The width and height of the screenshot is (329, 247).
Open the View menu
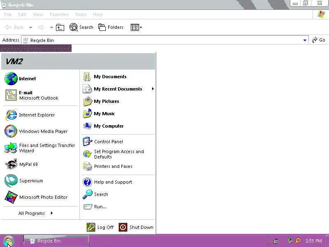[x=38, y=14]
